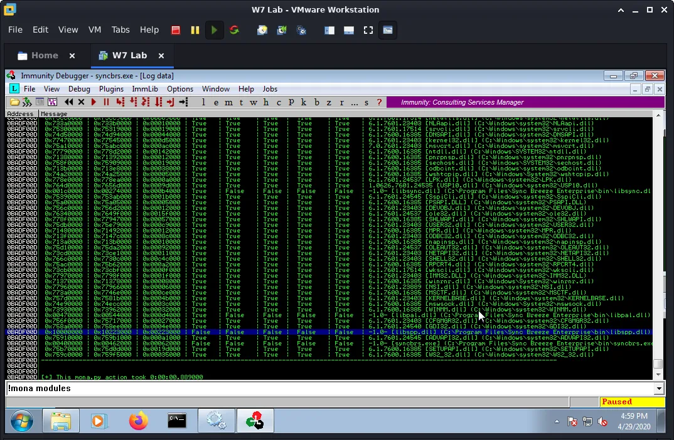Enter VMware full screen mode

(368, 30)
